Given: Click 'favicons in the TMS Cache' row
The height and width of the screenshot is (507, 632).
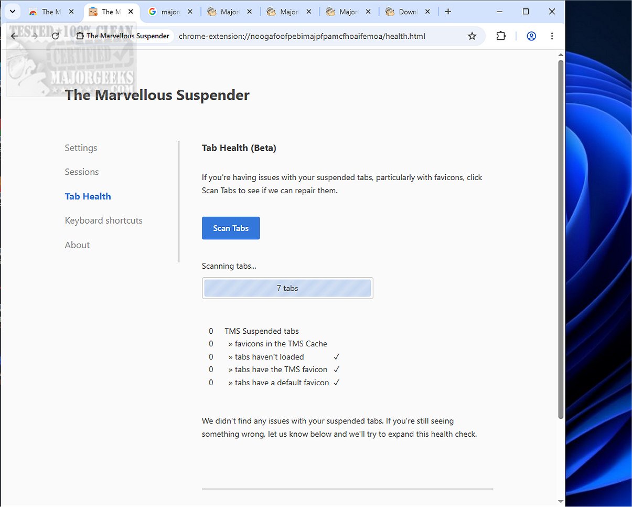Looking at the screenshot, I should pyautogui.click(x=278, y=344).
